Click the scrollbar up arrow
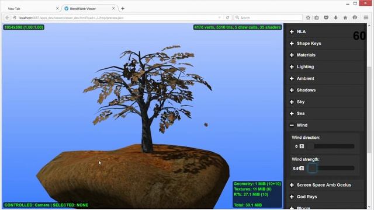Image resolution: width=374 pixels, height=210 pixels. click(369, 26)
